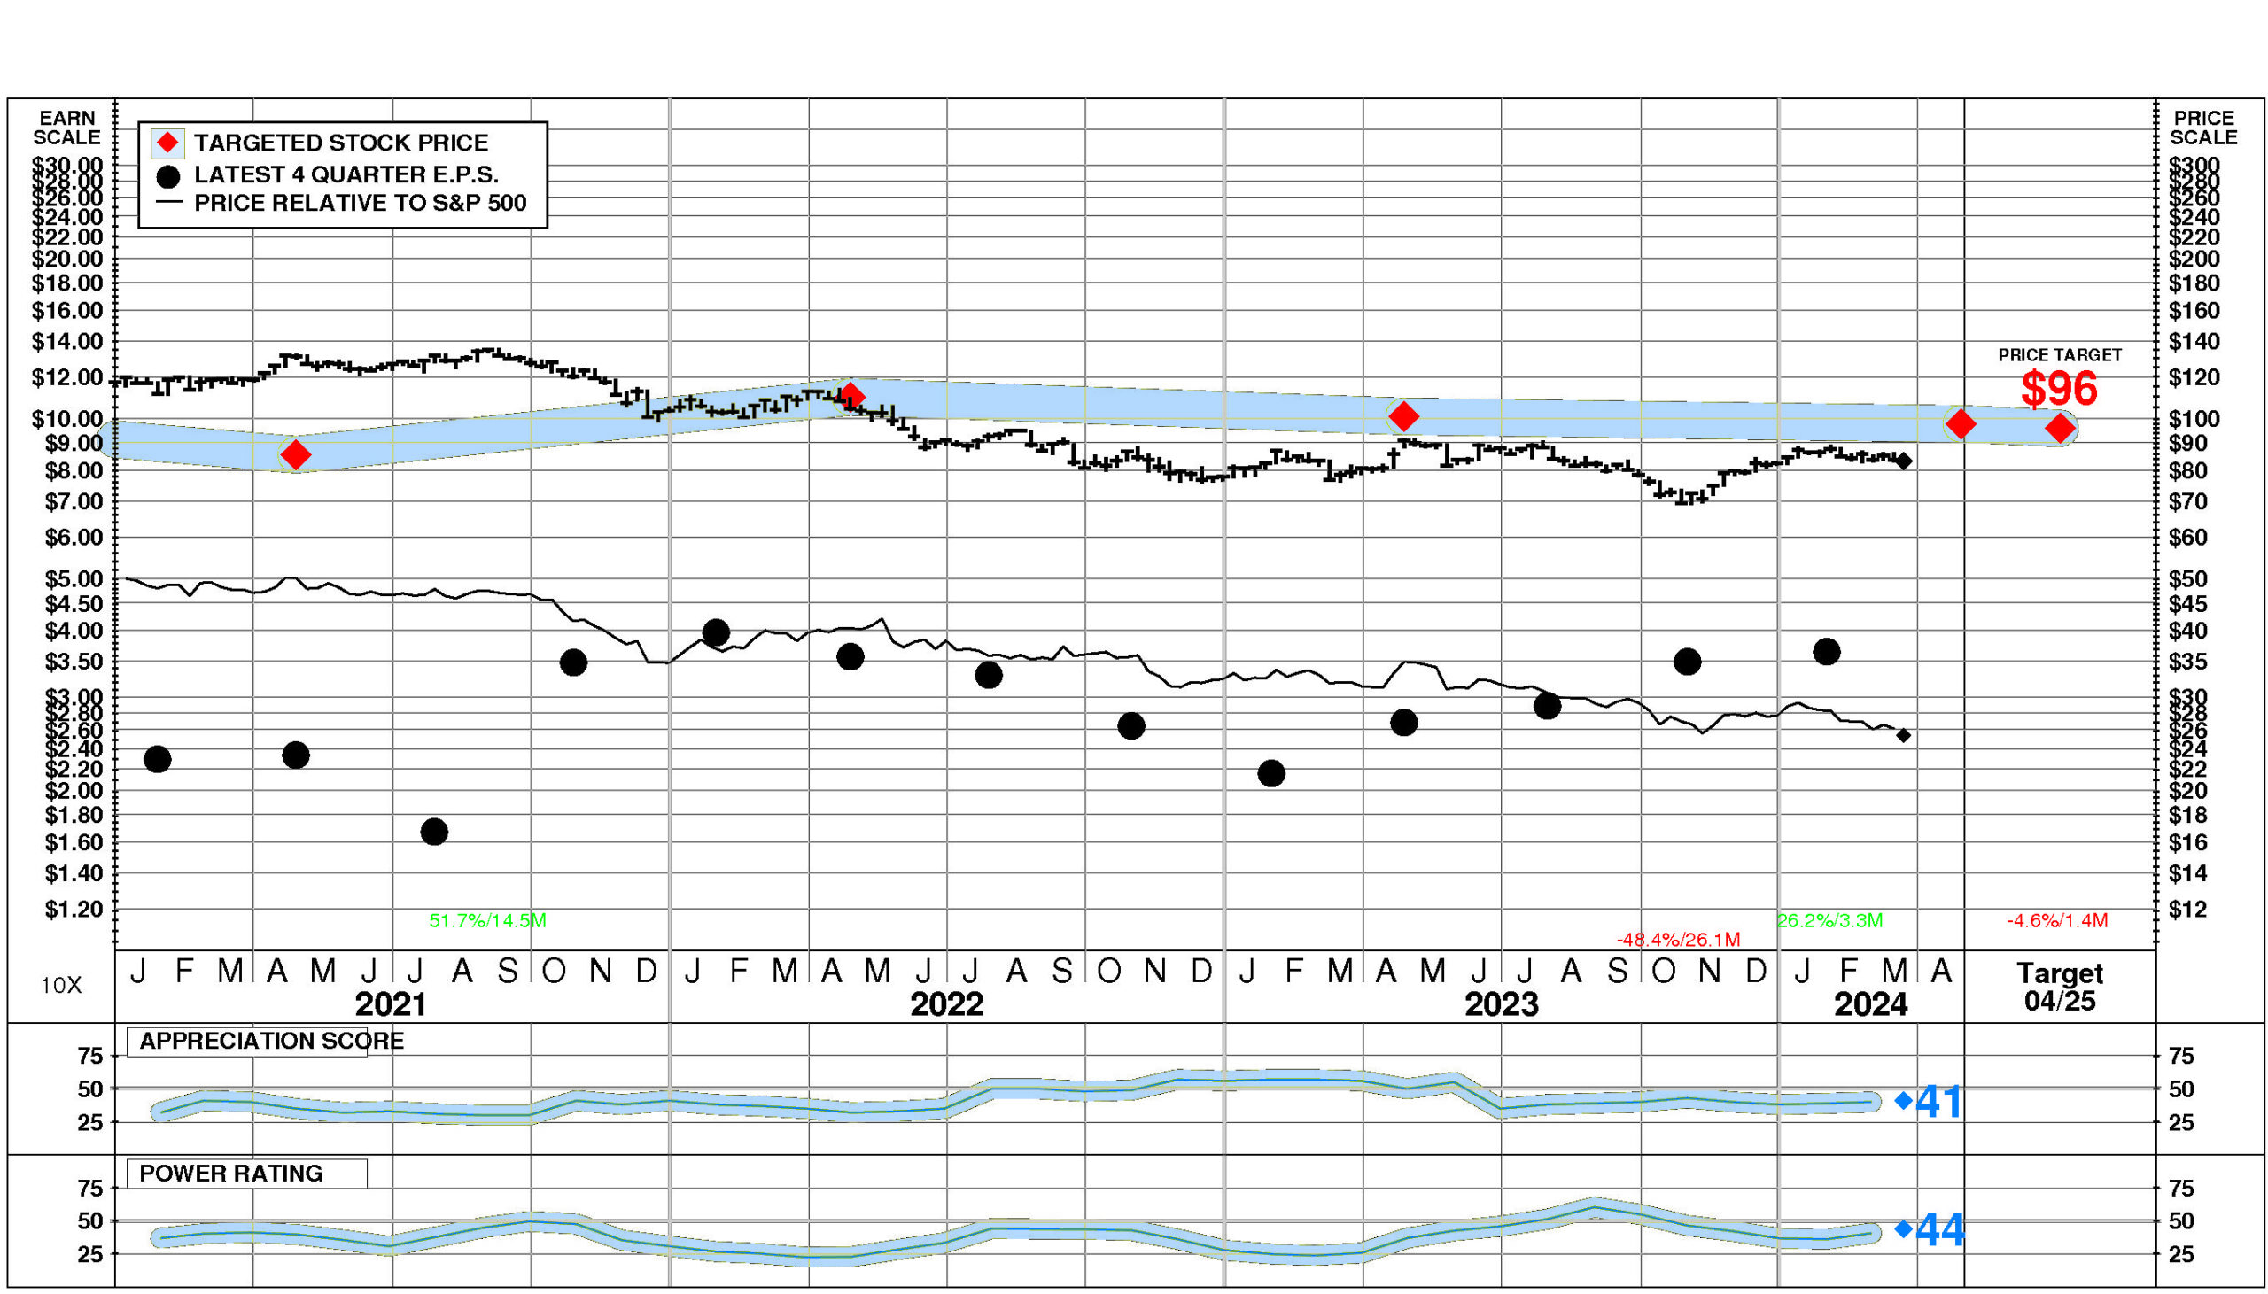Screen dimensions: 2268x1294
Task: Click the $96 price target value
Action: 2058,389
